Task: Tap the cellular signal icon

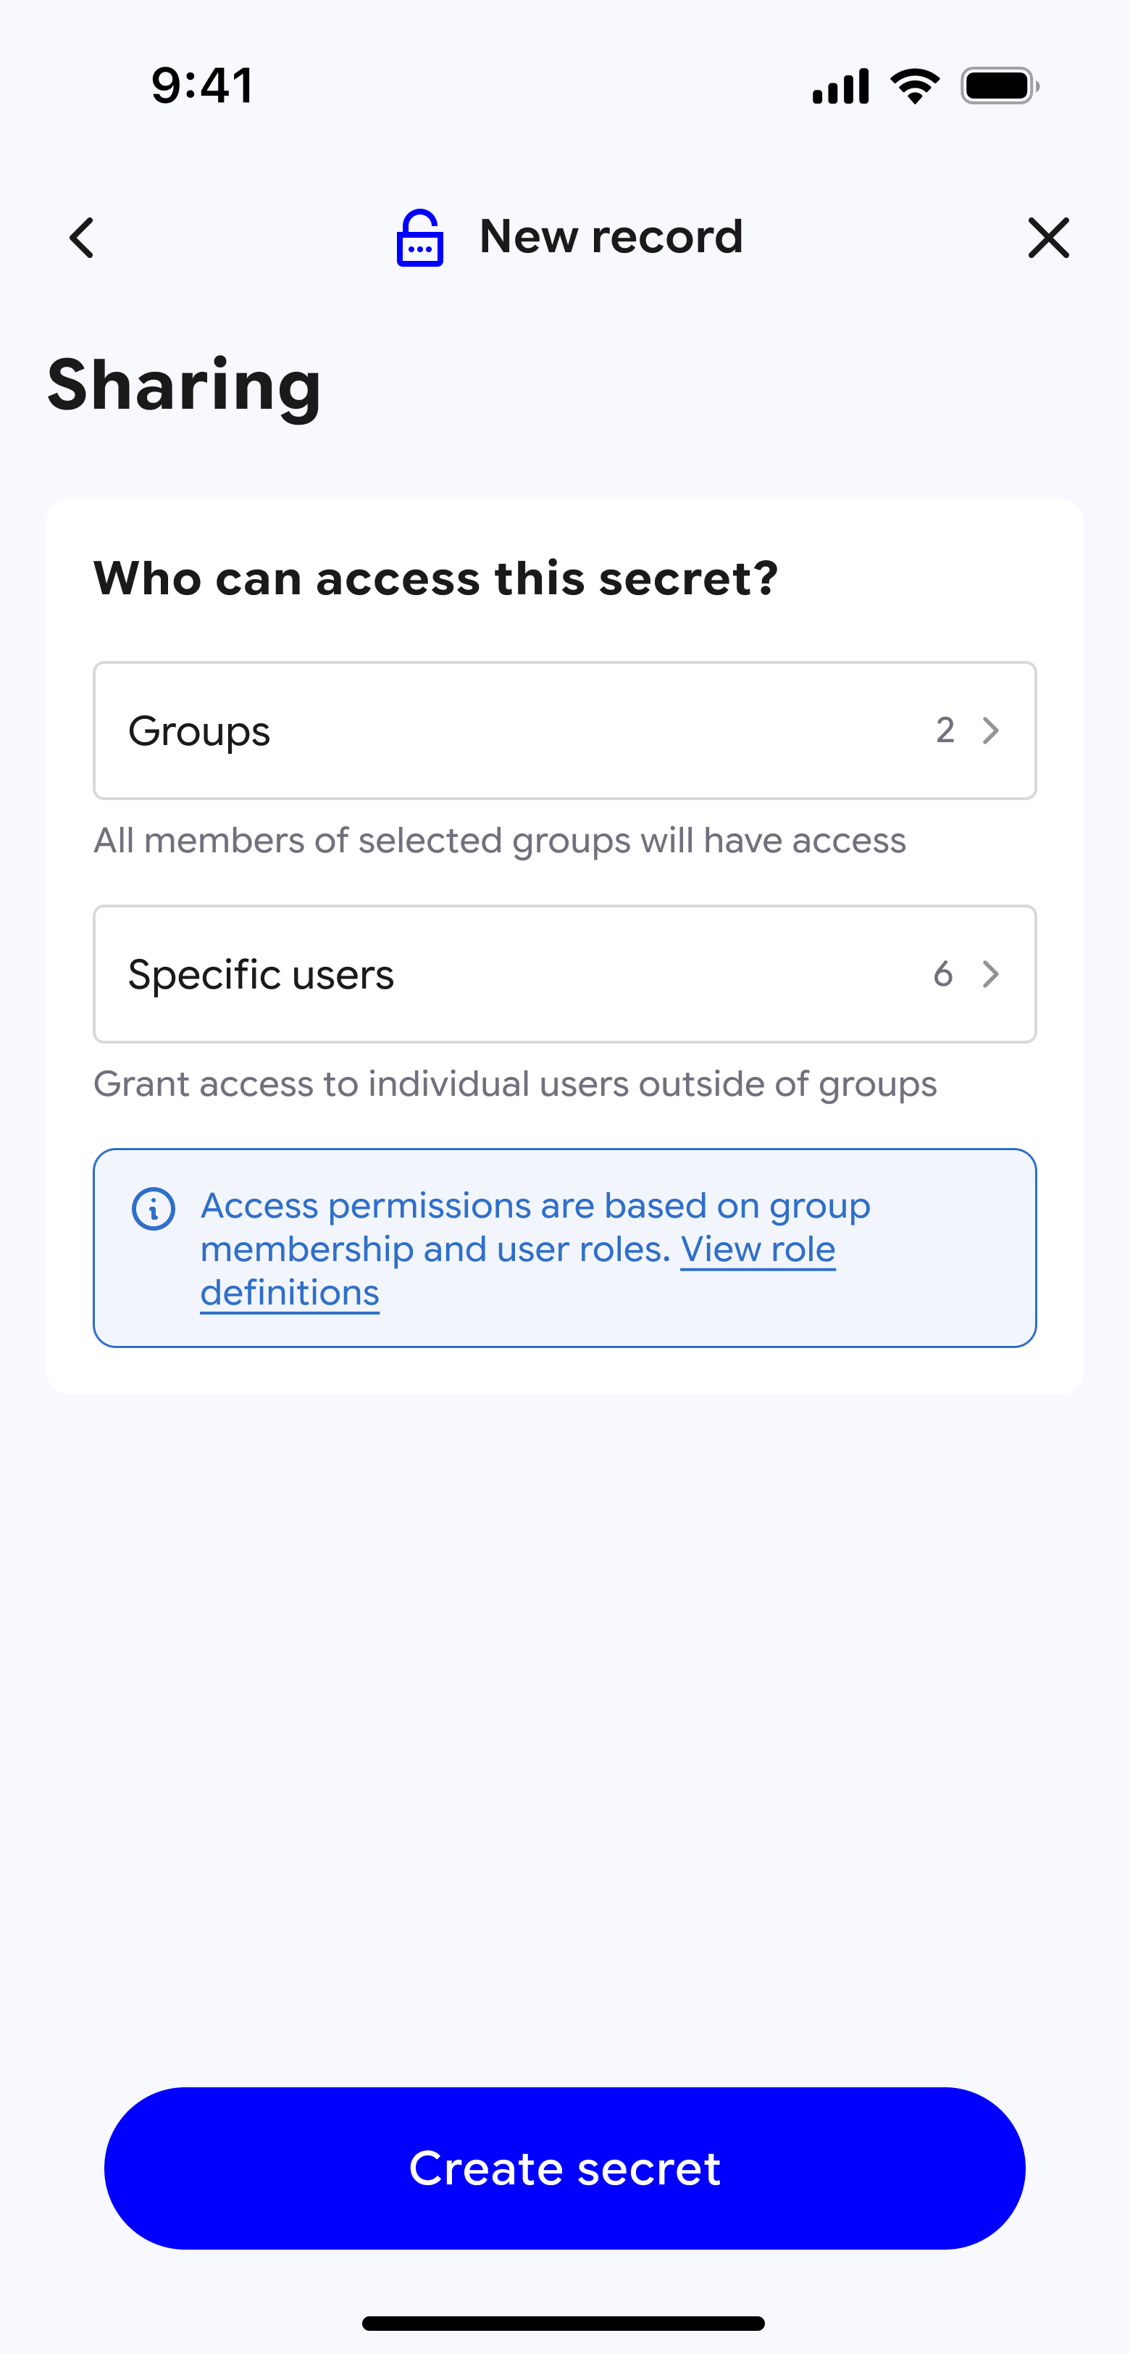Action: tap(840, 87)
